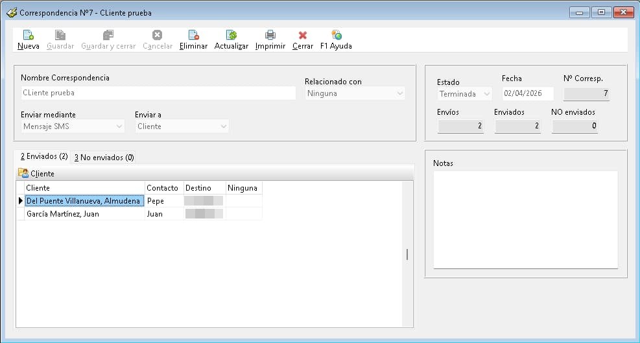Open the Enviar a dropdown
This screenshot has width=640, height=343.
pos(223,126)
